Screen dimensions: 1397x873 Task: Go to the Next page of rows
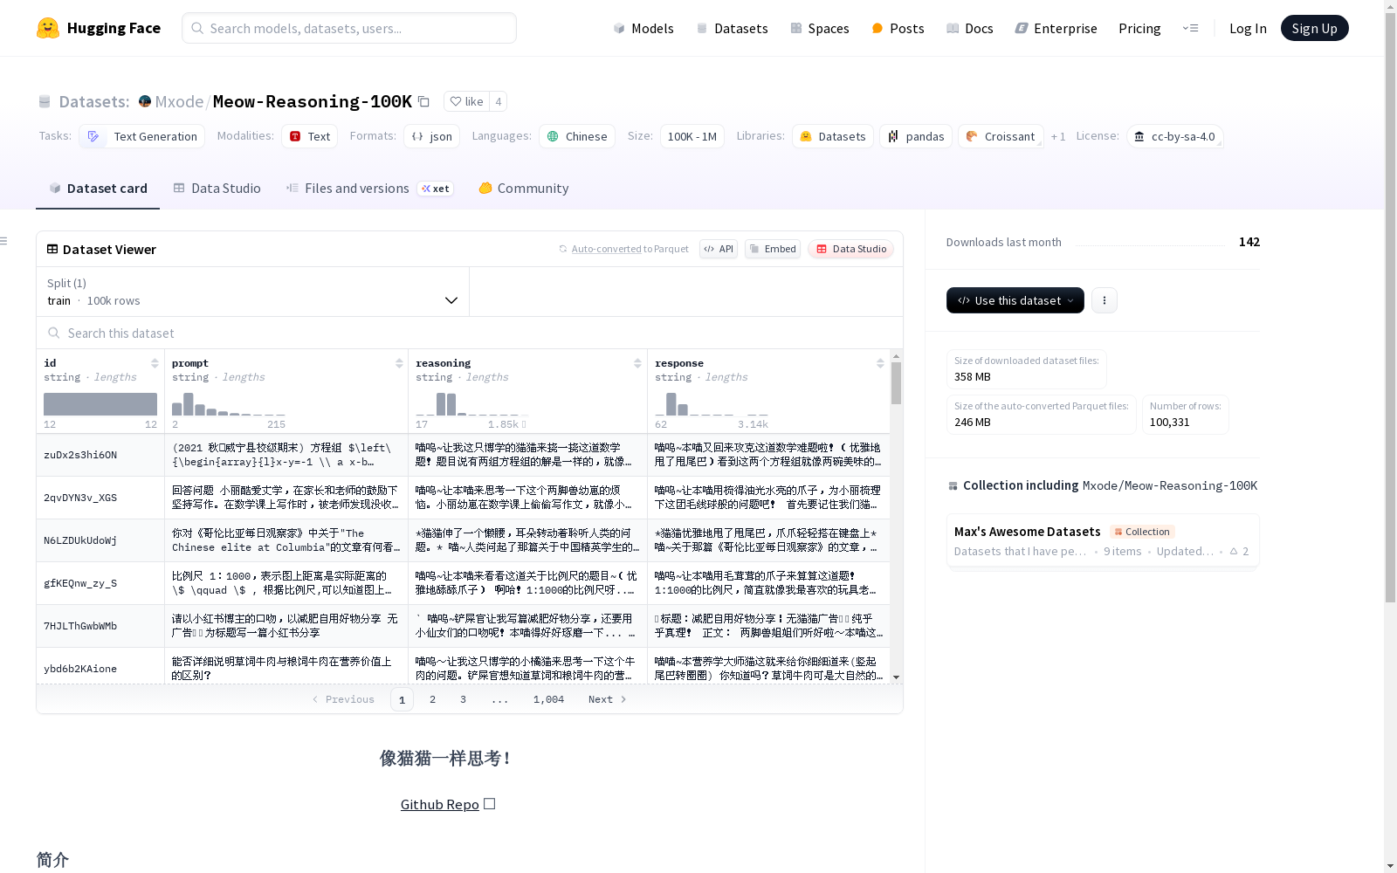point(608,699)
